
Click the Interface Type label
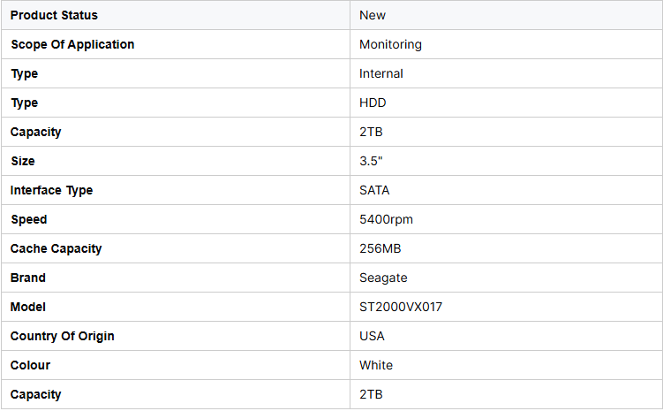pyautogui.click(x=51, y=190)
